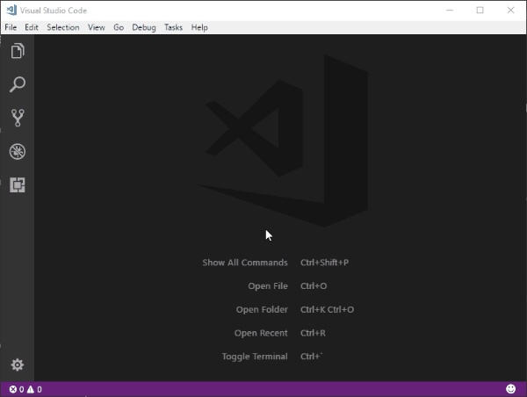This screenshot has width=527, height=397.
Task: Open the Edit menu
Action: [32, 27]
